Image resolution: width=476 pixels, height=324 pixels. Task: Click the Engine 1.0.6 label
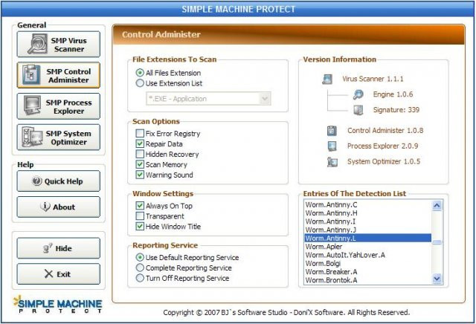click(393, 94)
